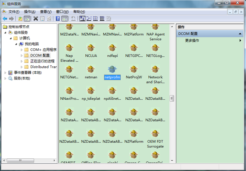Click the Up one level folder icon
The height and width of the screenshot is (171, 246).
point(20,19)
